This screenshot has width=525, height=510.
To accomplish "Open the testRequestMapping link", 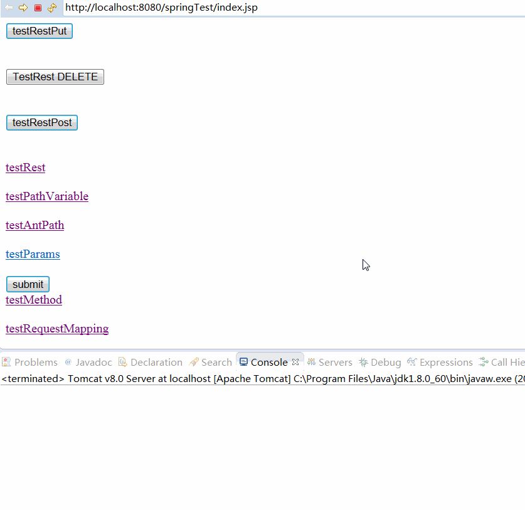I will tap(57, 329).
